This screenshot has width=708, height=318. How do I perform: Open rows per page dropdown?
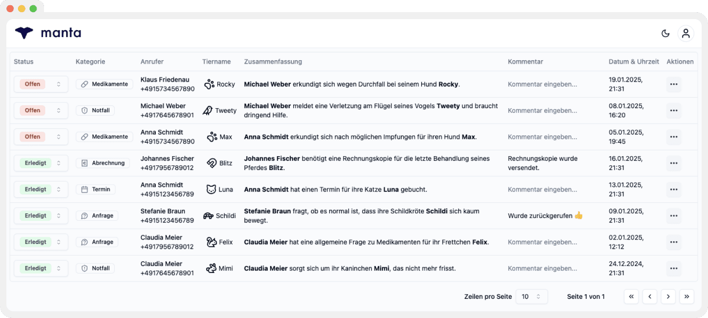tap(532, 297)
